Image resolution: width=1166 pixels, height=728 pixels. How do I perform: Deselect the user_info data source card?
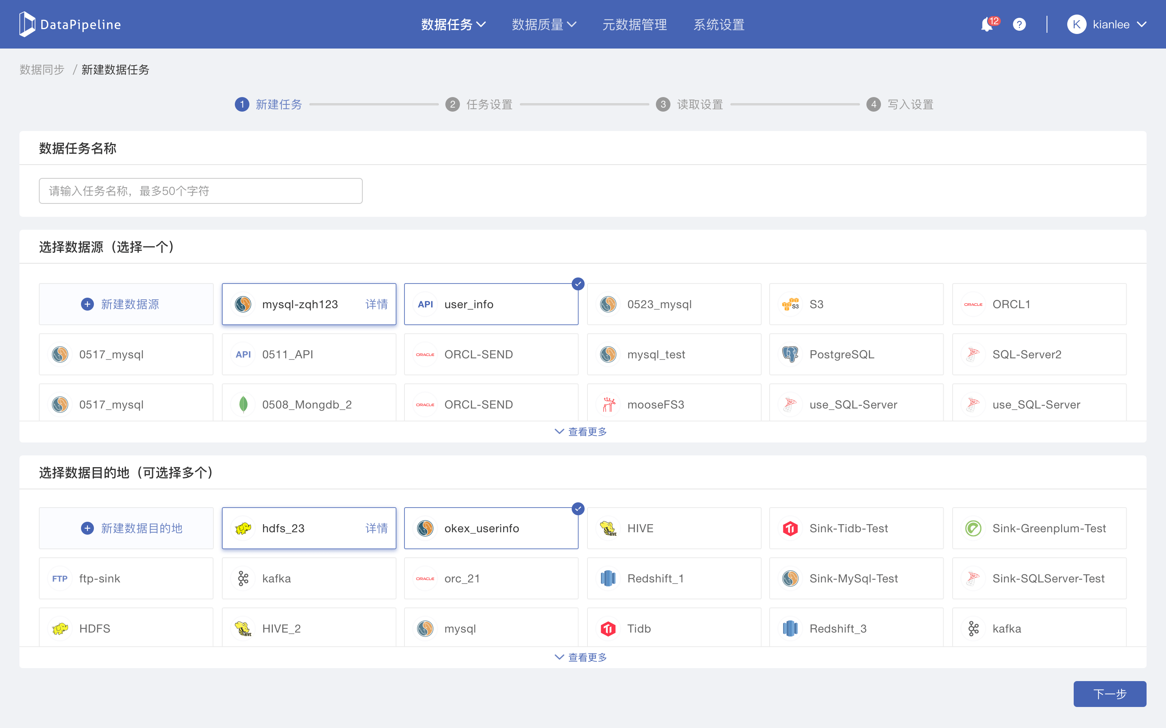491,304
